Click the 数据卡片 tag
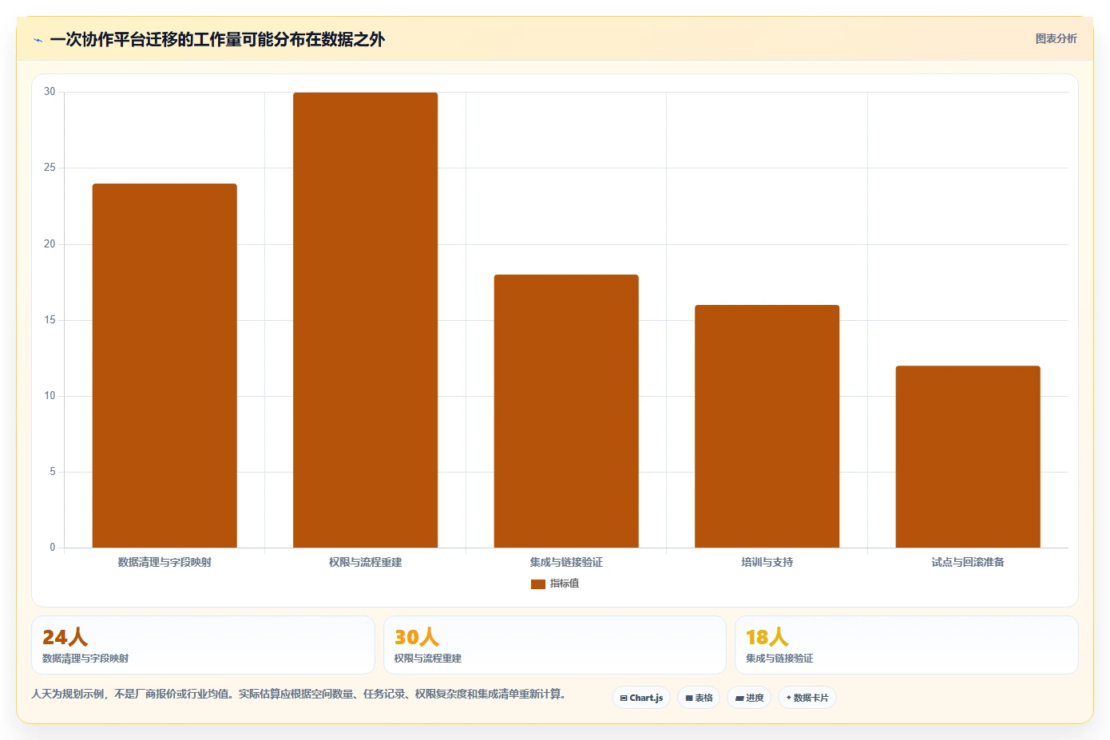Viewport: 1110px width, 740px height. [807, 698]
